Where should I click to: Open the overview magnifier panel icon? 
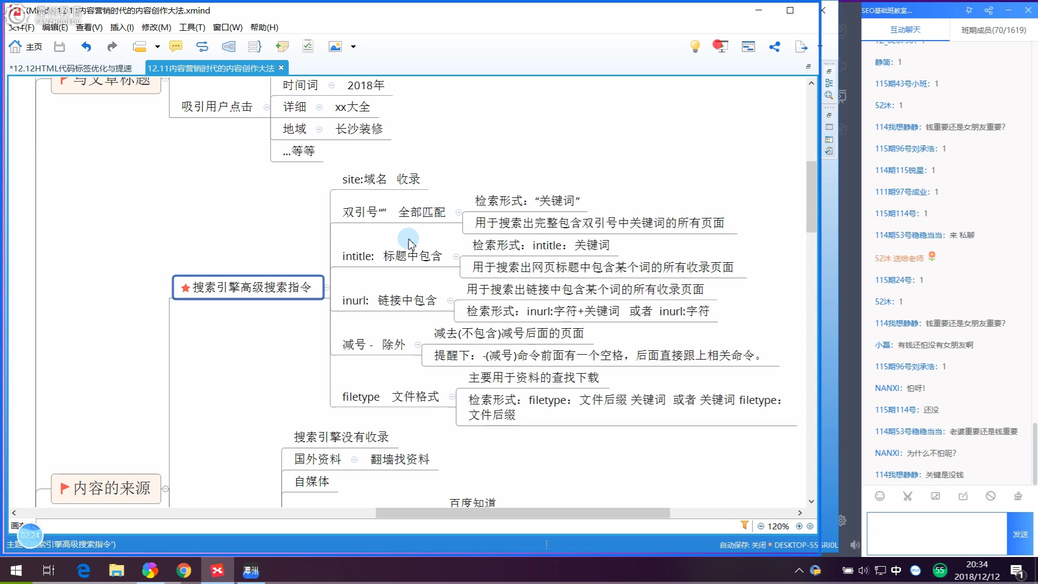829,95
